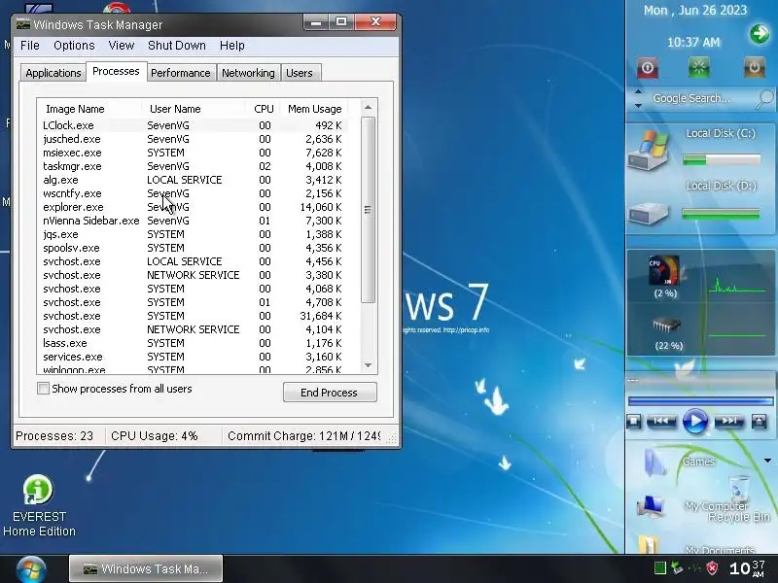This screenshot has height=583, width=778.
Task: Click the process list scroll up arrow
Action: [x=368, y=107]
